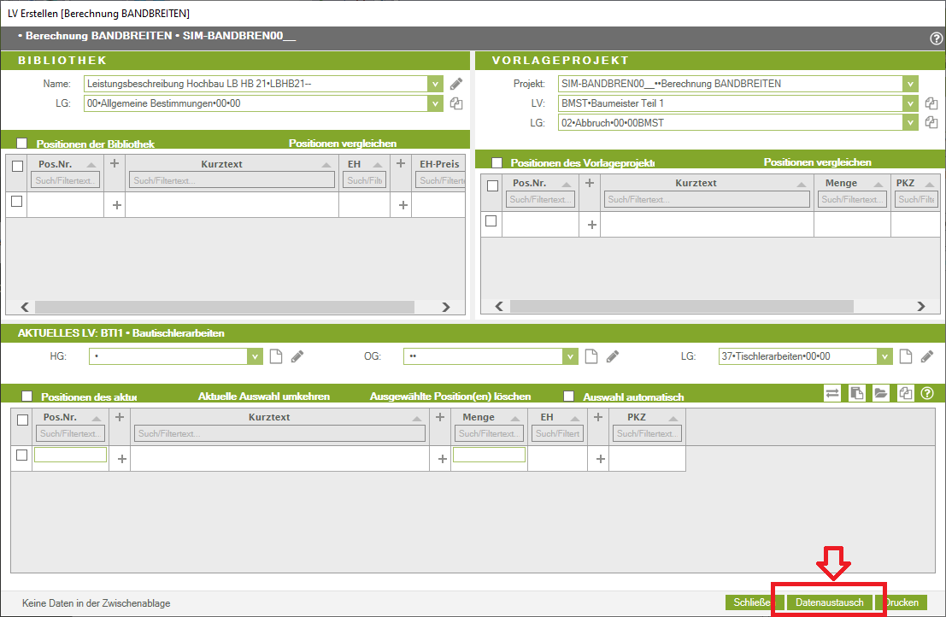Click the pencil edit icon beside library Name
Viewport: 946px width, 617px height.
coord(456,84)
